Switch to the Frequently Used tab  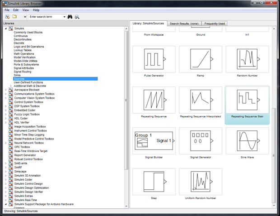pyautogui.click(x=215, y=24)
